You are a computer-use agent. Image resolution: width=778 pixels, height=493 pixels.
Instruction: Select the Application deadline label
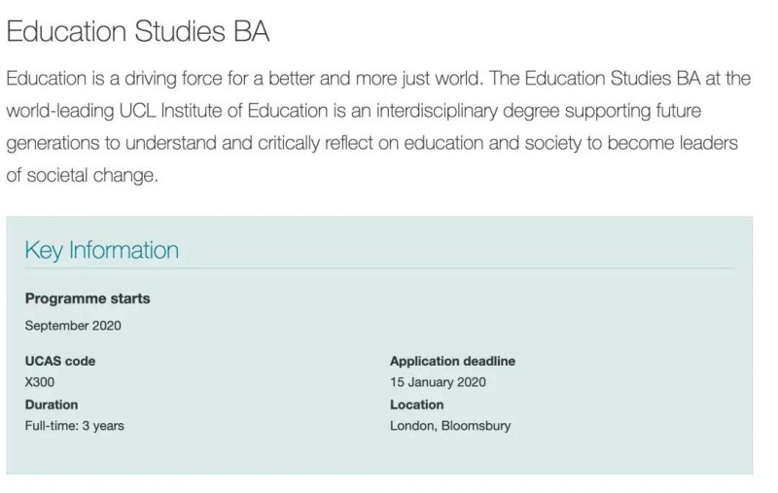coord(452,361)
